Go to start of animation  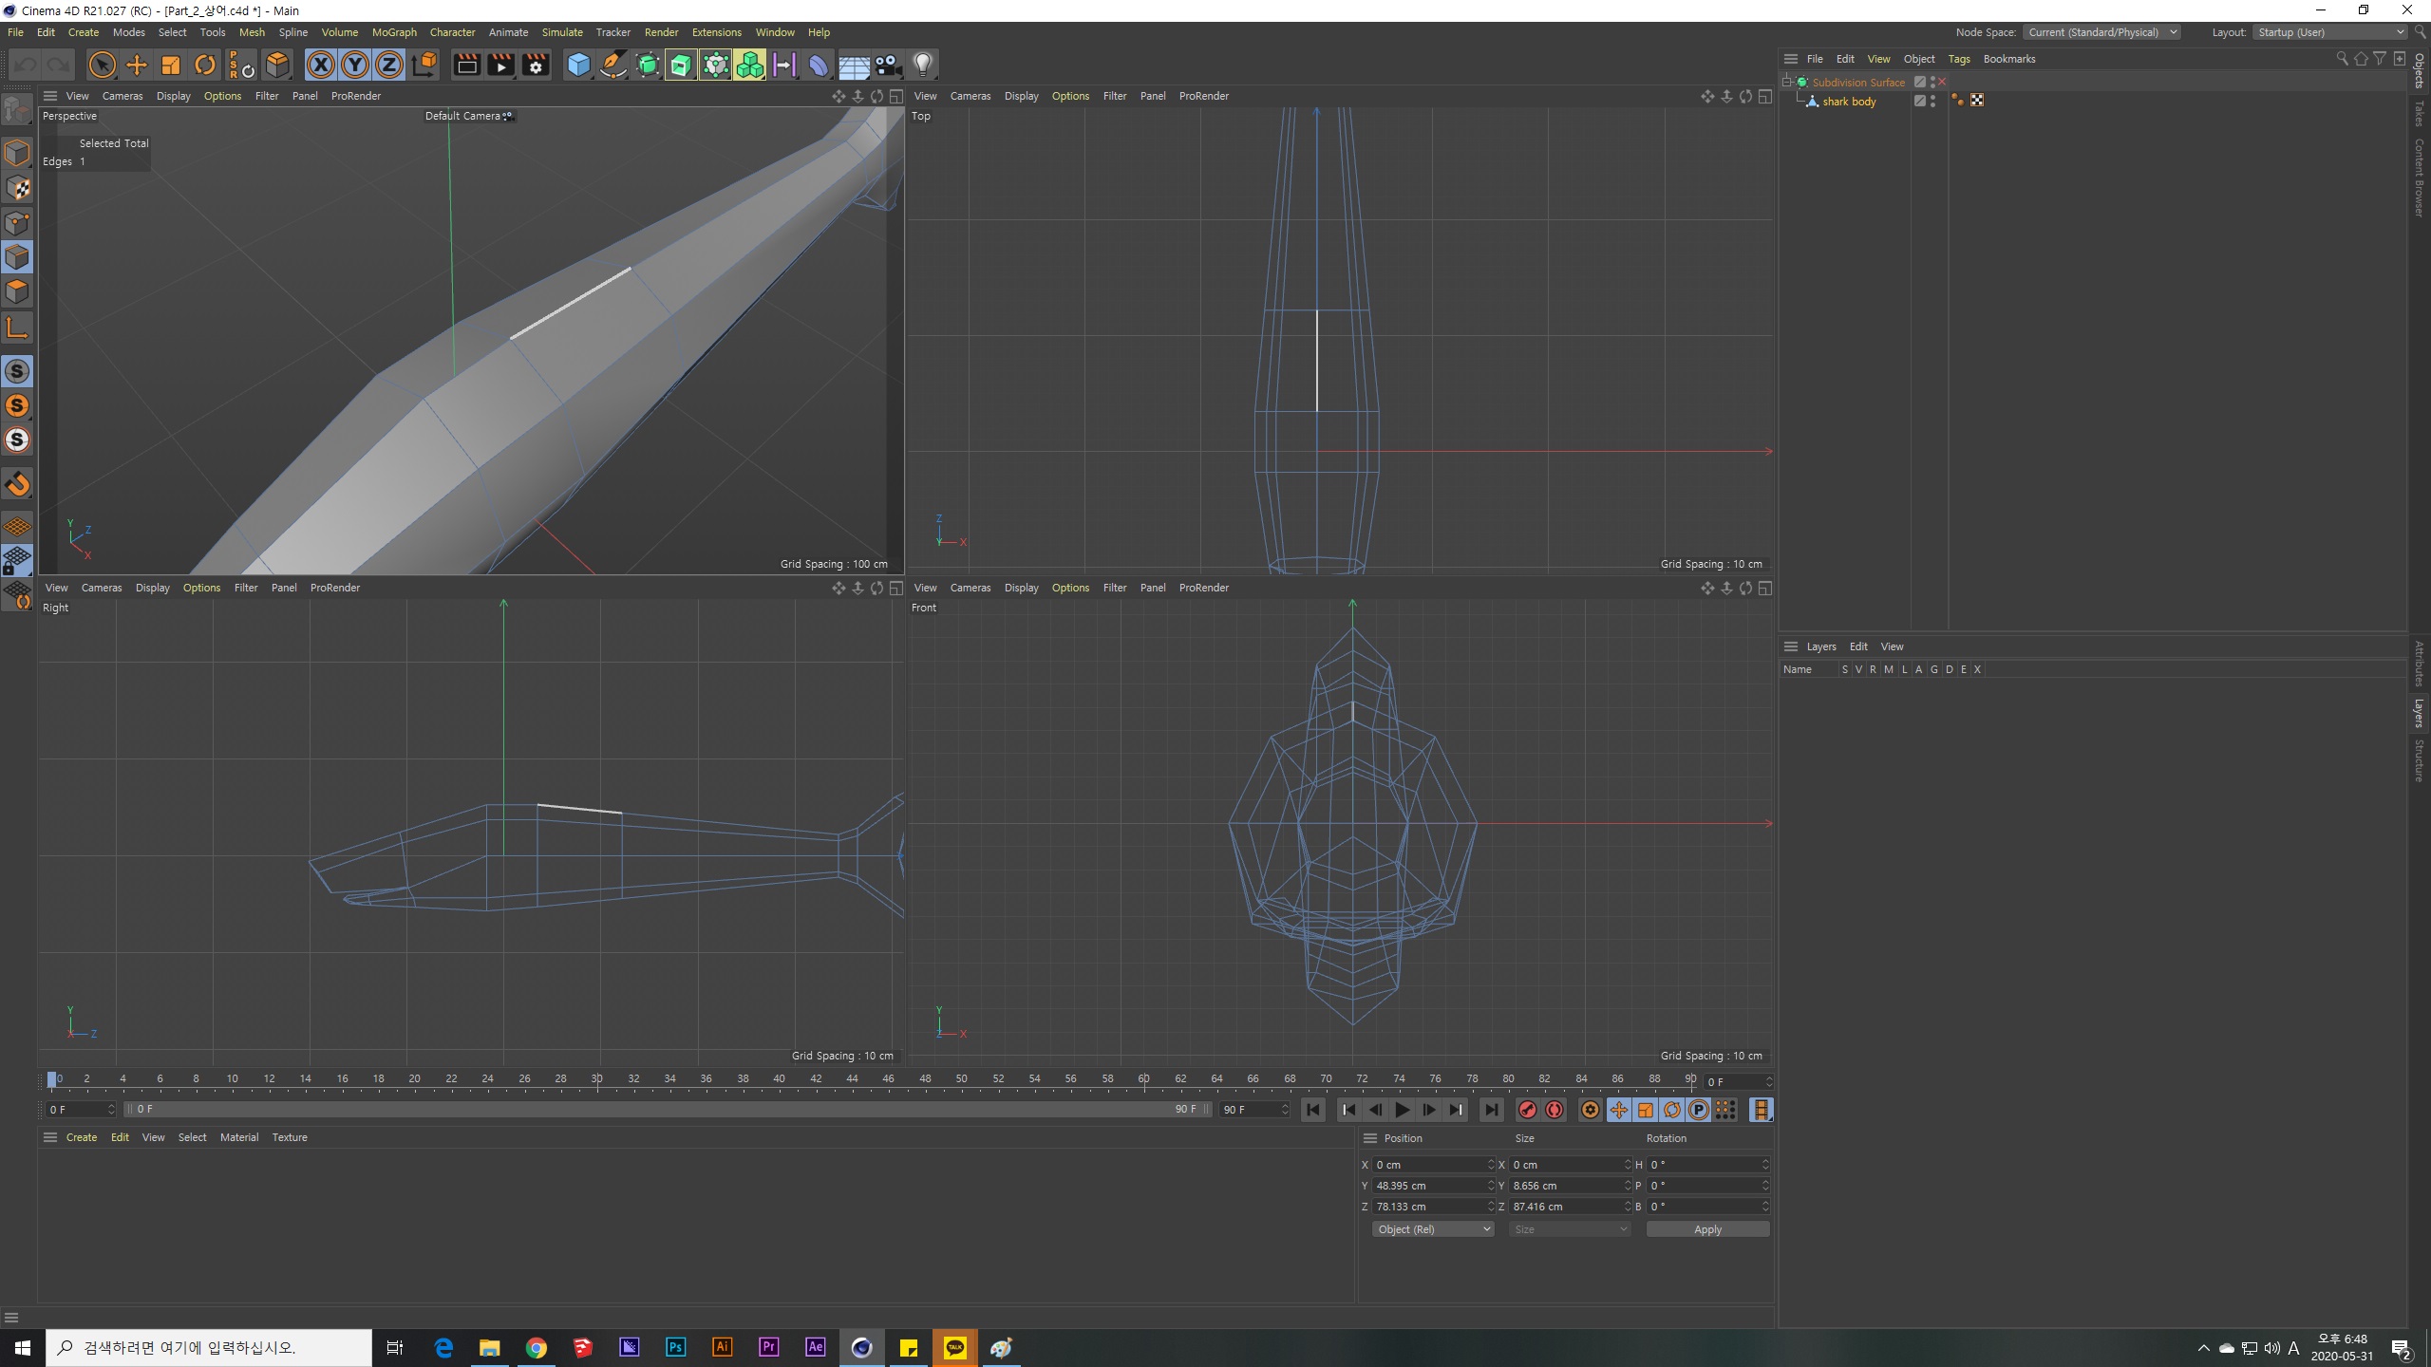(1313, 1110)
